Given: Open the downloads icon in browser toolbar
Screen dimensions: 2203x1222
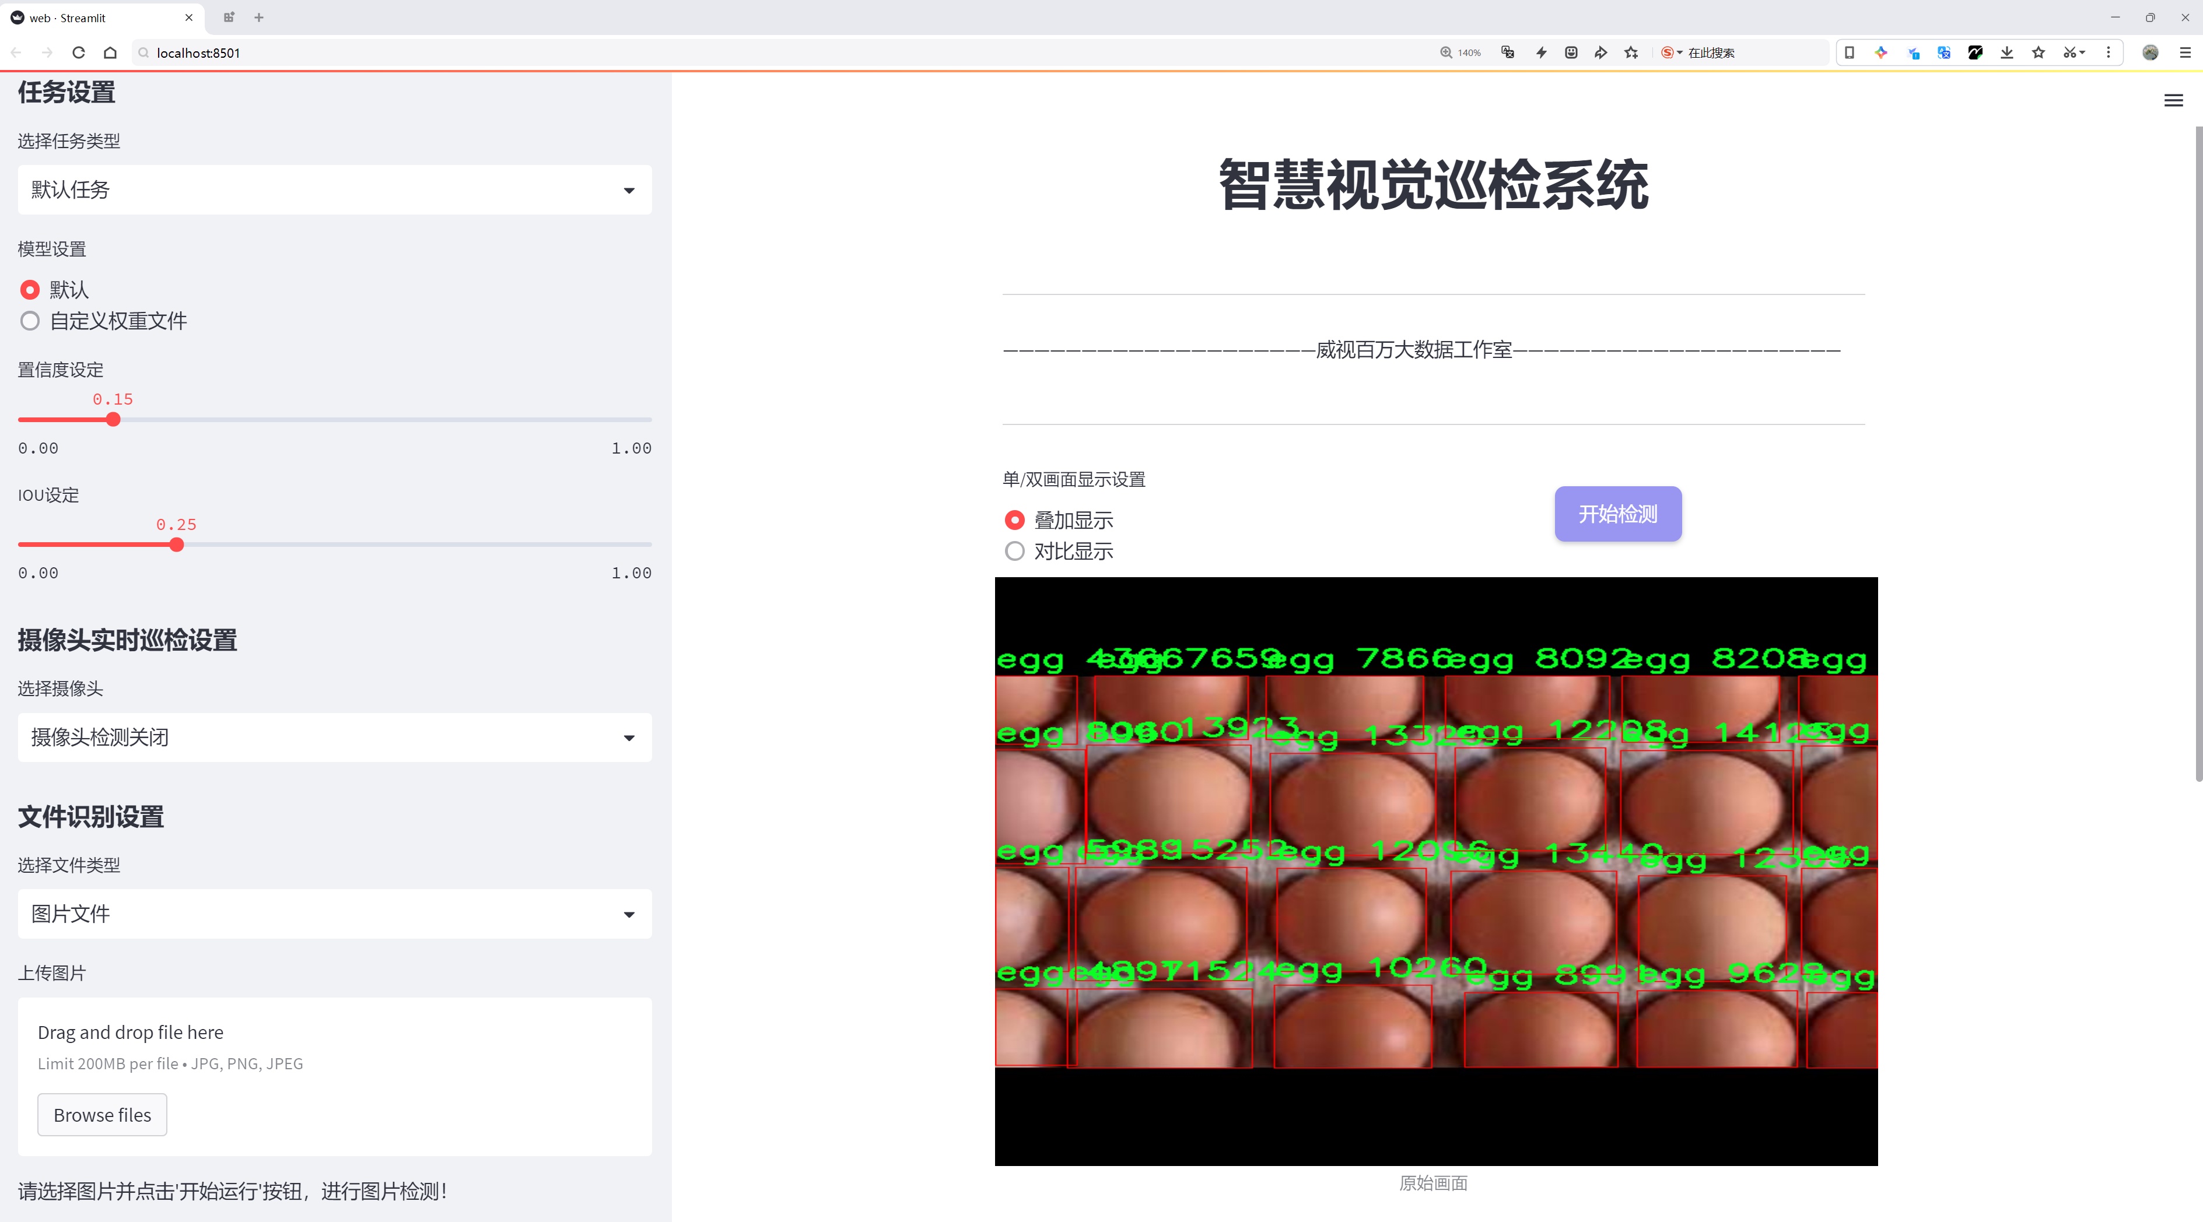Looking at the screenshot, I should [2006, 53].
